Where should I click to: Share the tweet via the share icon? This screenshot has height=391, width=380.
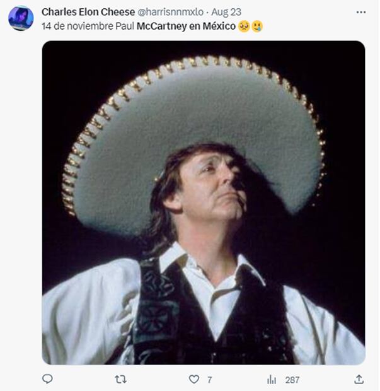coord(359,379)
